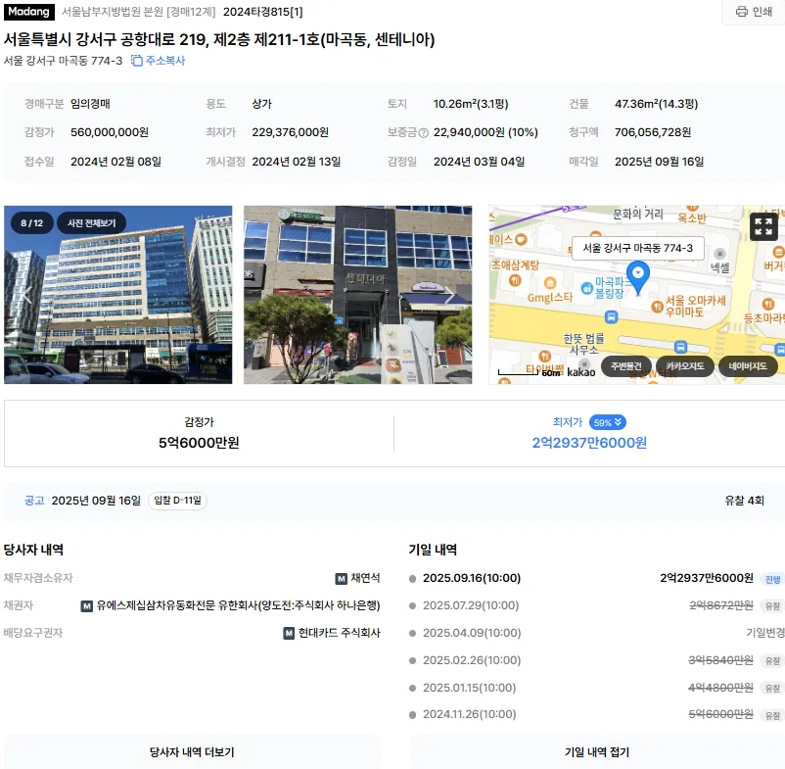Click the 입찰 D-11일 badge
The width and height of the screenshot is (785, 769).
[177, 501]
